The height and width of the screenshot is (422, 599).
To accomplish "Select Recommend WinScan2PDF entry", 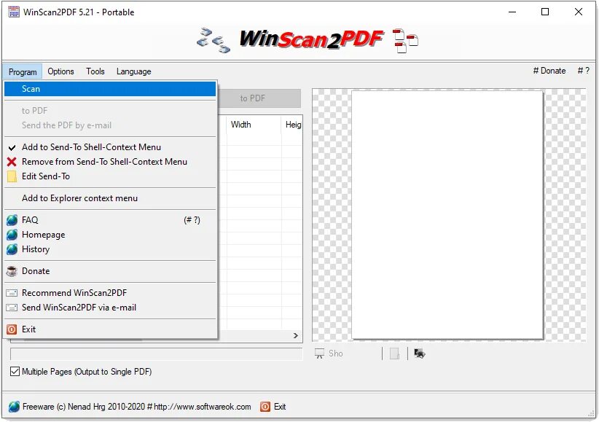I will coord(110,293).
